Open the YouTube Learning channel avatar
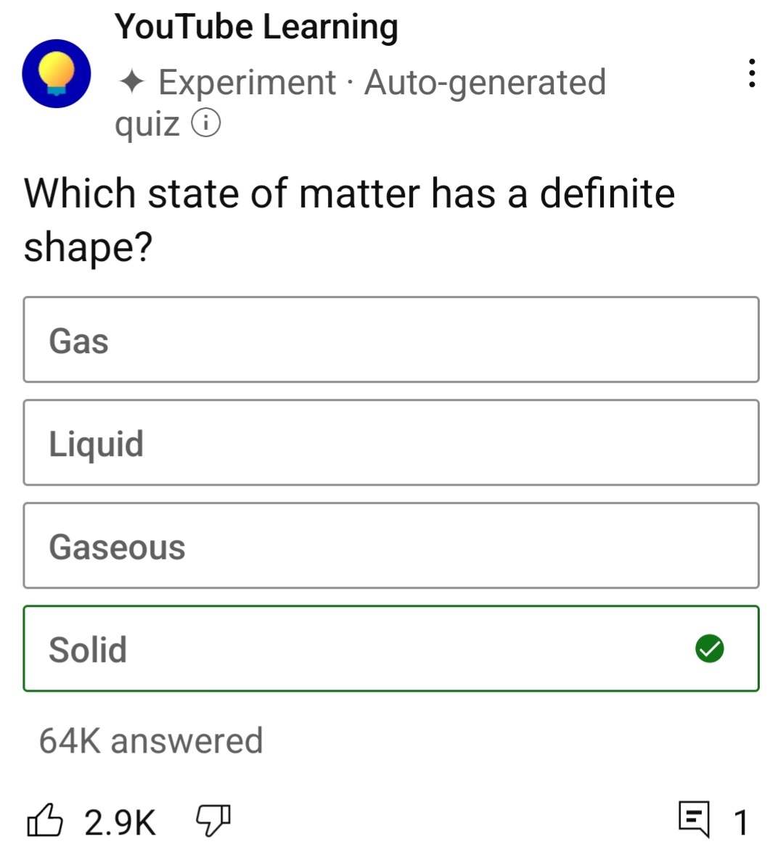Viewport: 783px width, 860px height. [56, 74]
